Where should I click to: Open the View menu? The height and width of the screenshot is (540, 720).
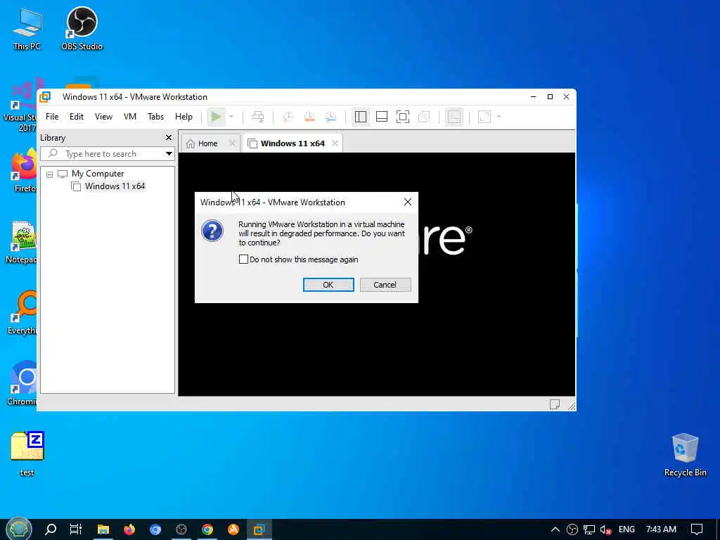(x=103, y=117)
